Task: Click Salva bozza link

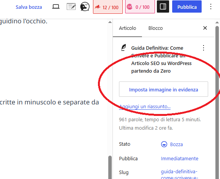Action: click(29, 7)
